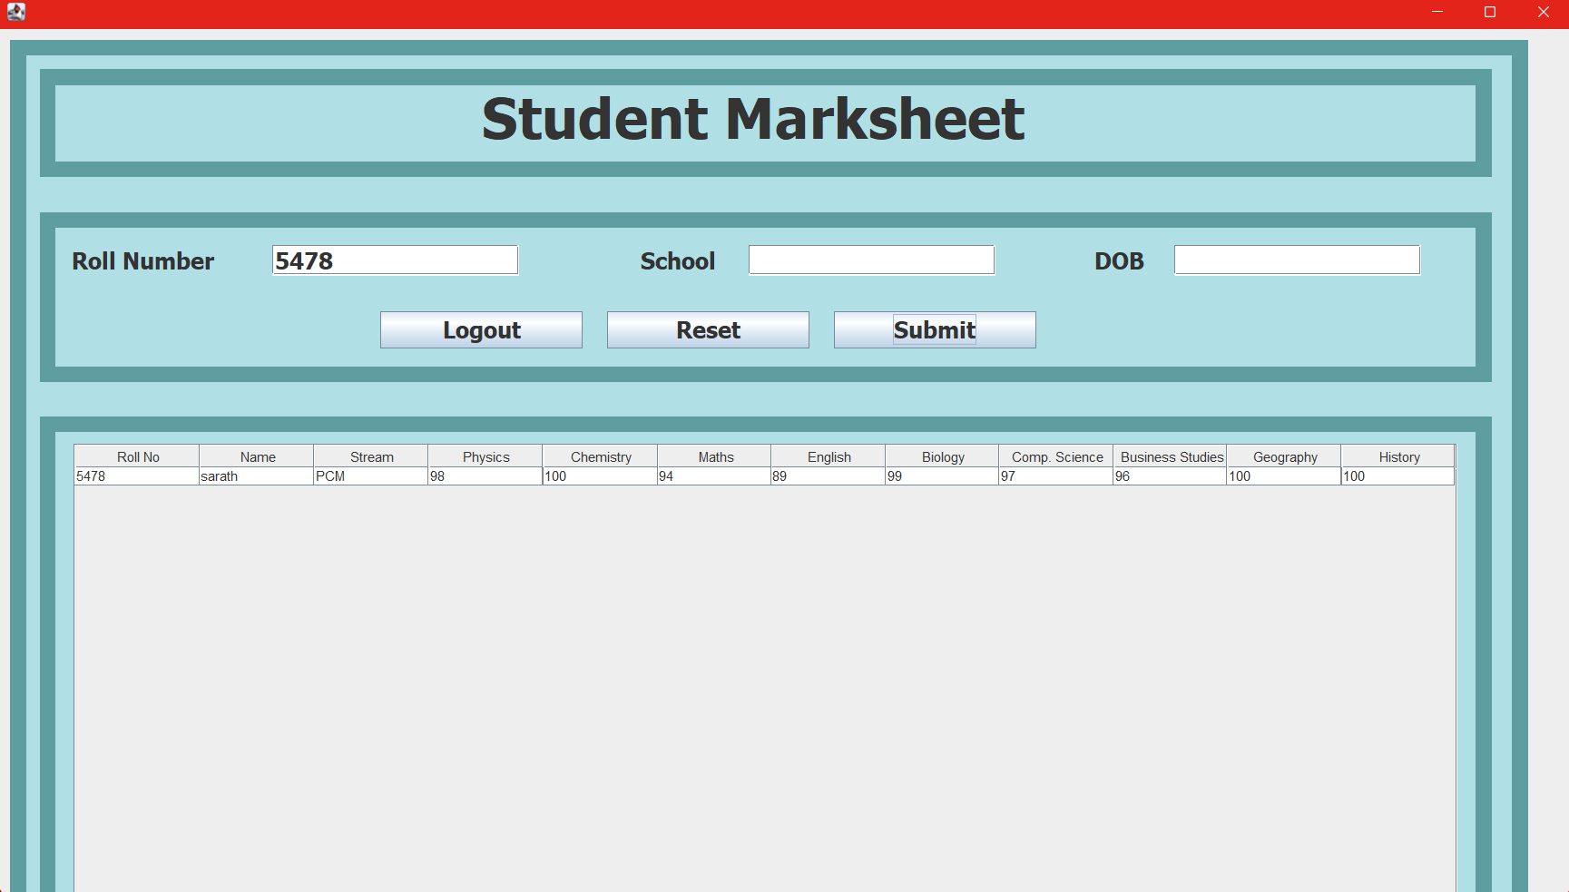Select the Maths column header
Image resolution: width=1569 pixels, height=892 pixels.
pos(714,456)
